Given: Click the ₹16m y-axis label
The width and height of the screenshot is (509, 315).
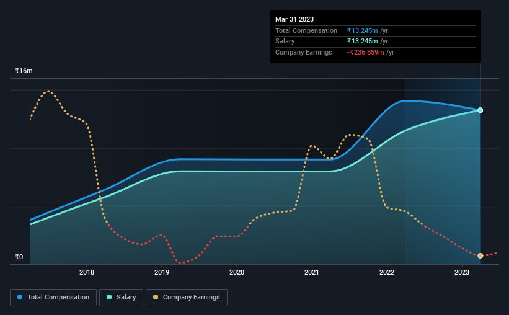Looking at the screenshot, I should pos(24,71).
